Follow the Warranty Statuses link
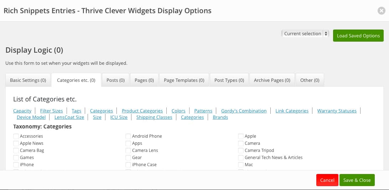This screenshot has width=389, height=190. [337, 111]
